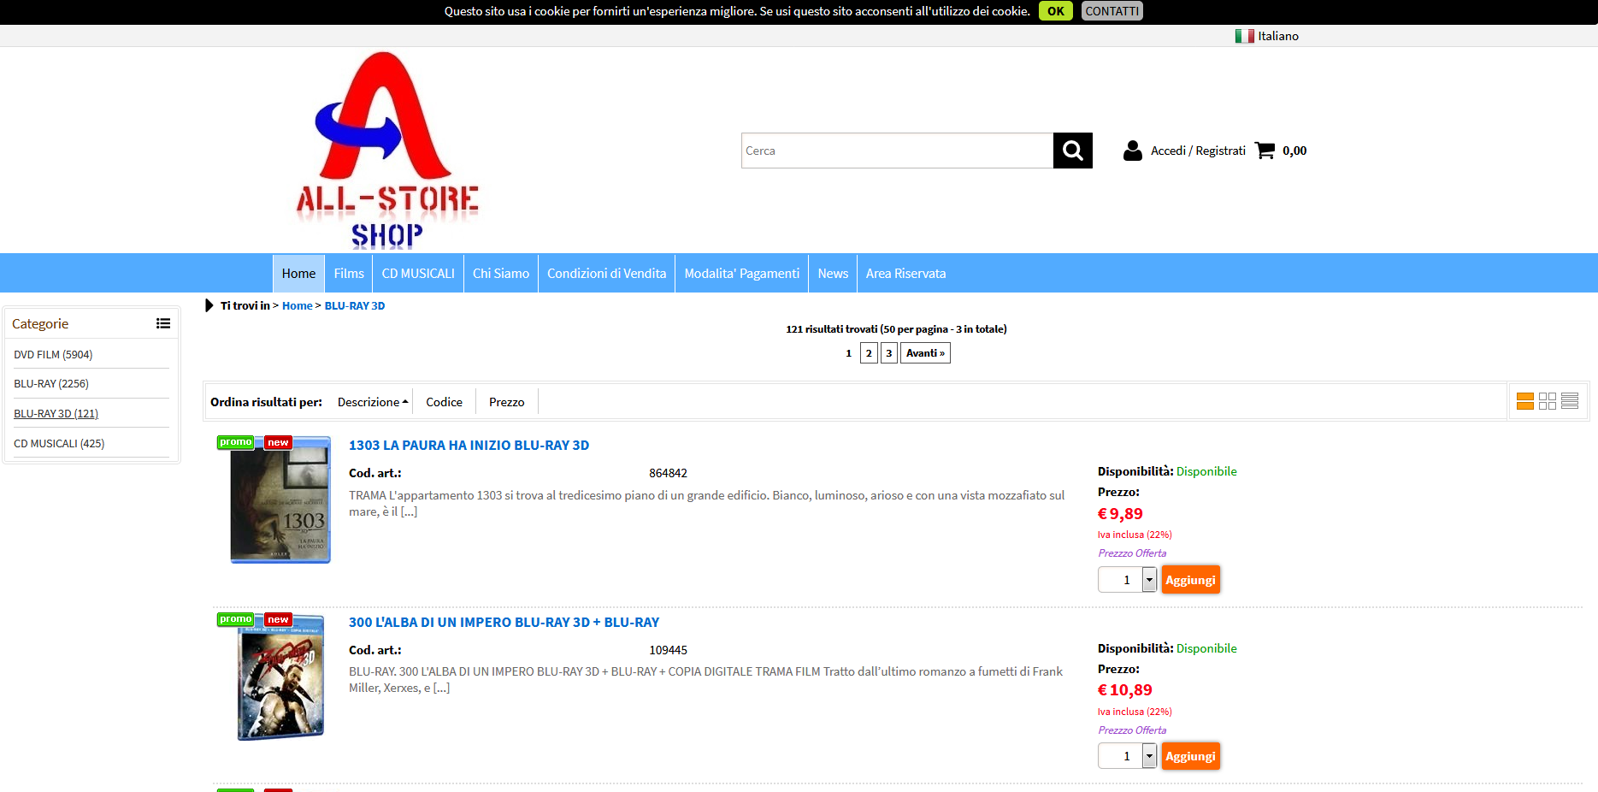Click Accedi / Registrati link
1598x792 pixels.
(1198, 151)
